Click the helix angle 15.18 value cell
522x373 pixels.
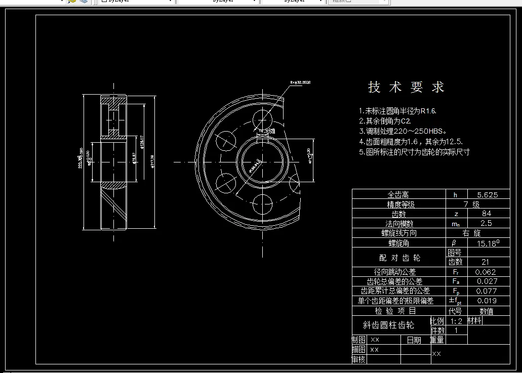click(488, 243)
